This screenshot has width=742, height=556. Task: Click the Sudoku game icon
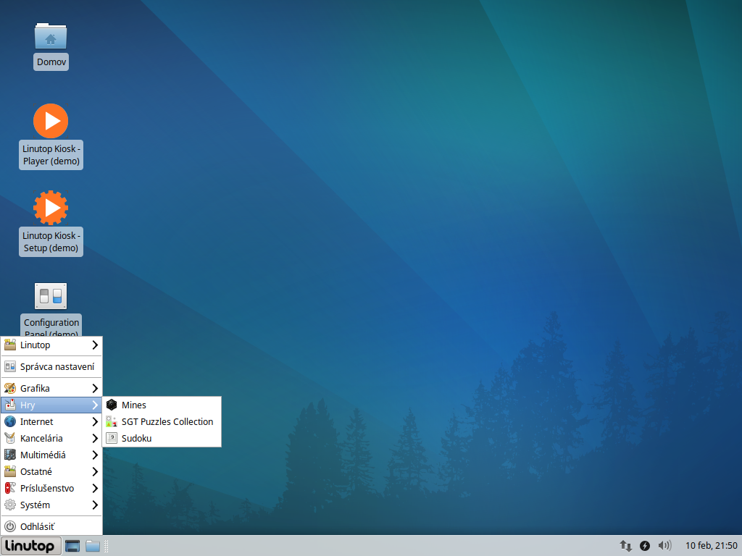click(111, 438)
